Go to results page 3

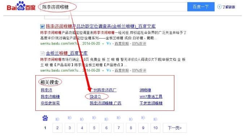coord(70,128)
